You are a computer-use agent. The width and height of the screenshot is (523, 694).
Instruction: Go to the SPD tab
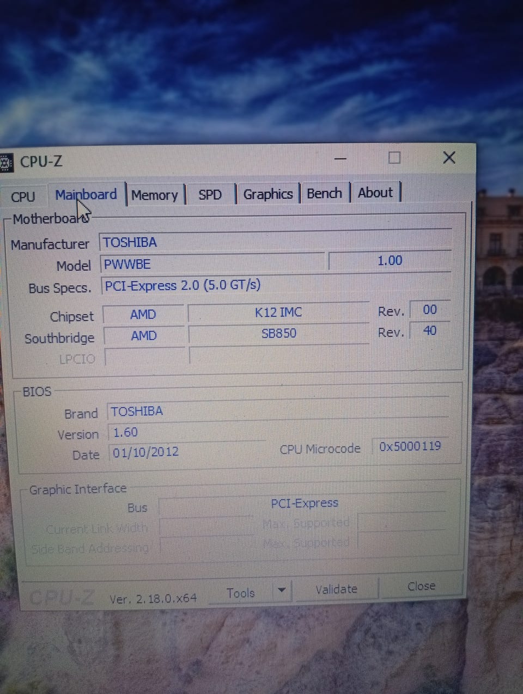(210, 194)
